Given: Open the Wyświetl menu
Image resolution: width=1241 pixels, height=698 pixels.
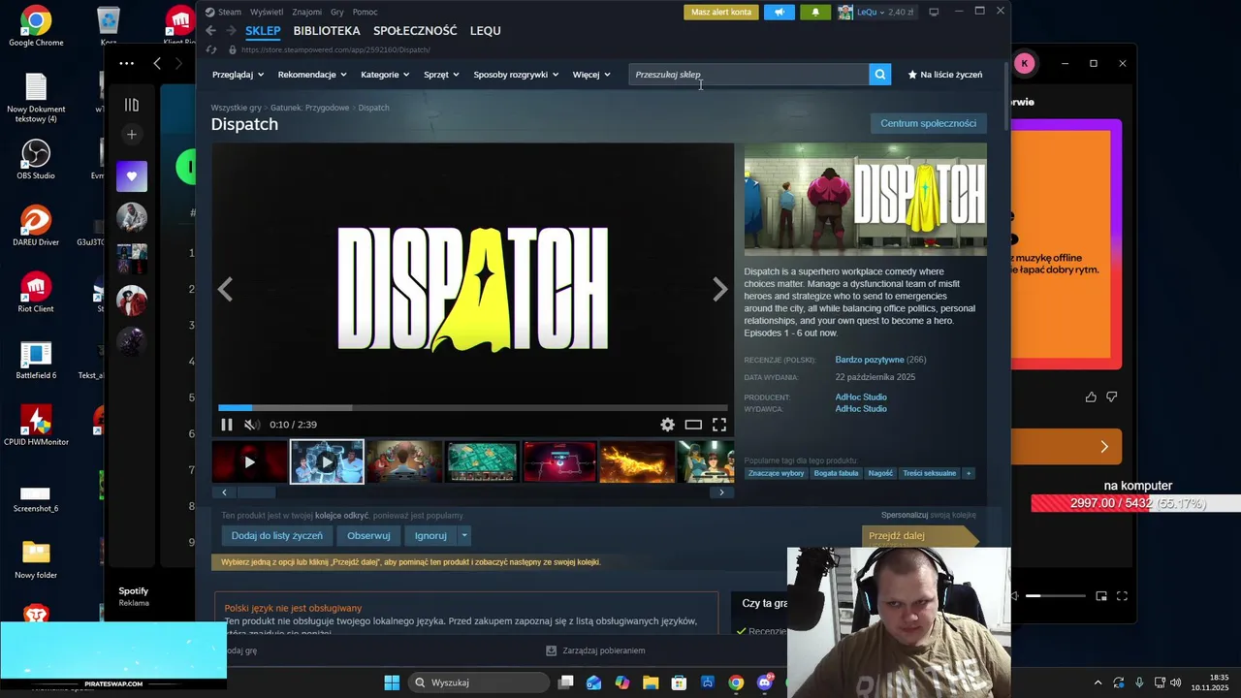Looking at the screenshot, I should pyautogui.click(x=267, y=12).
